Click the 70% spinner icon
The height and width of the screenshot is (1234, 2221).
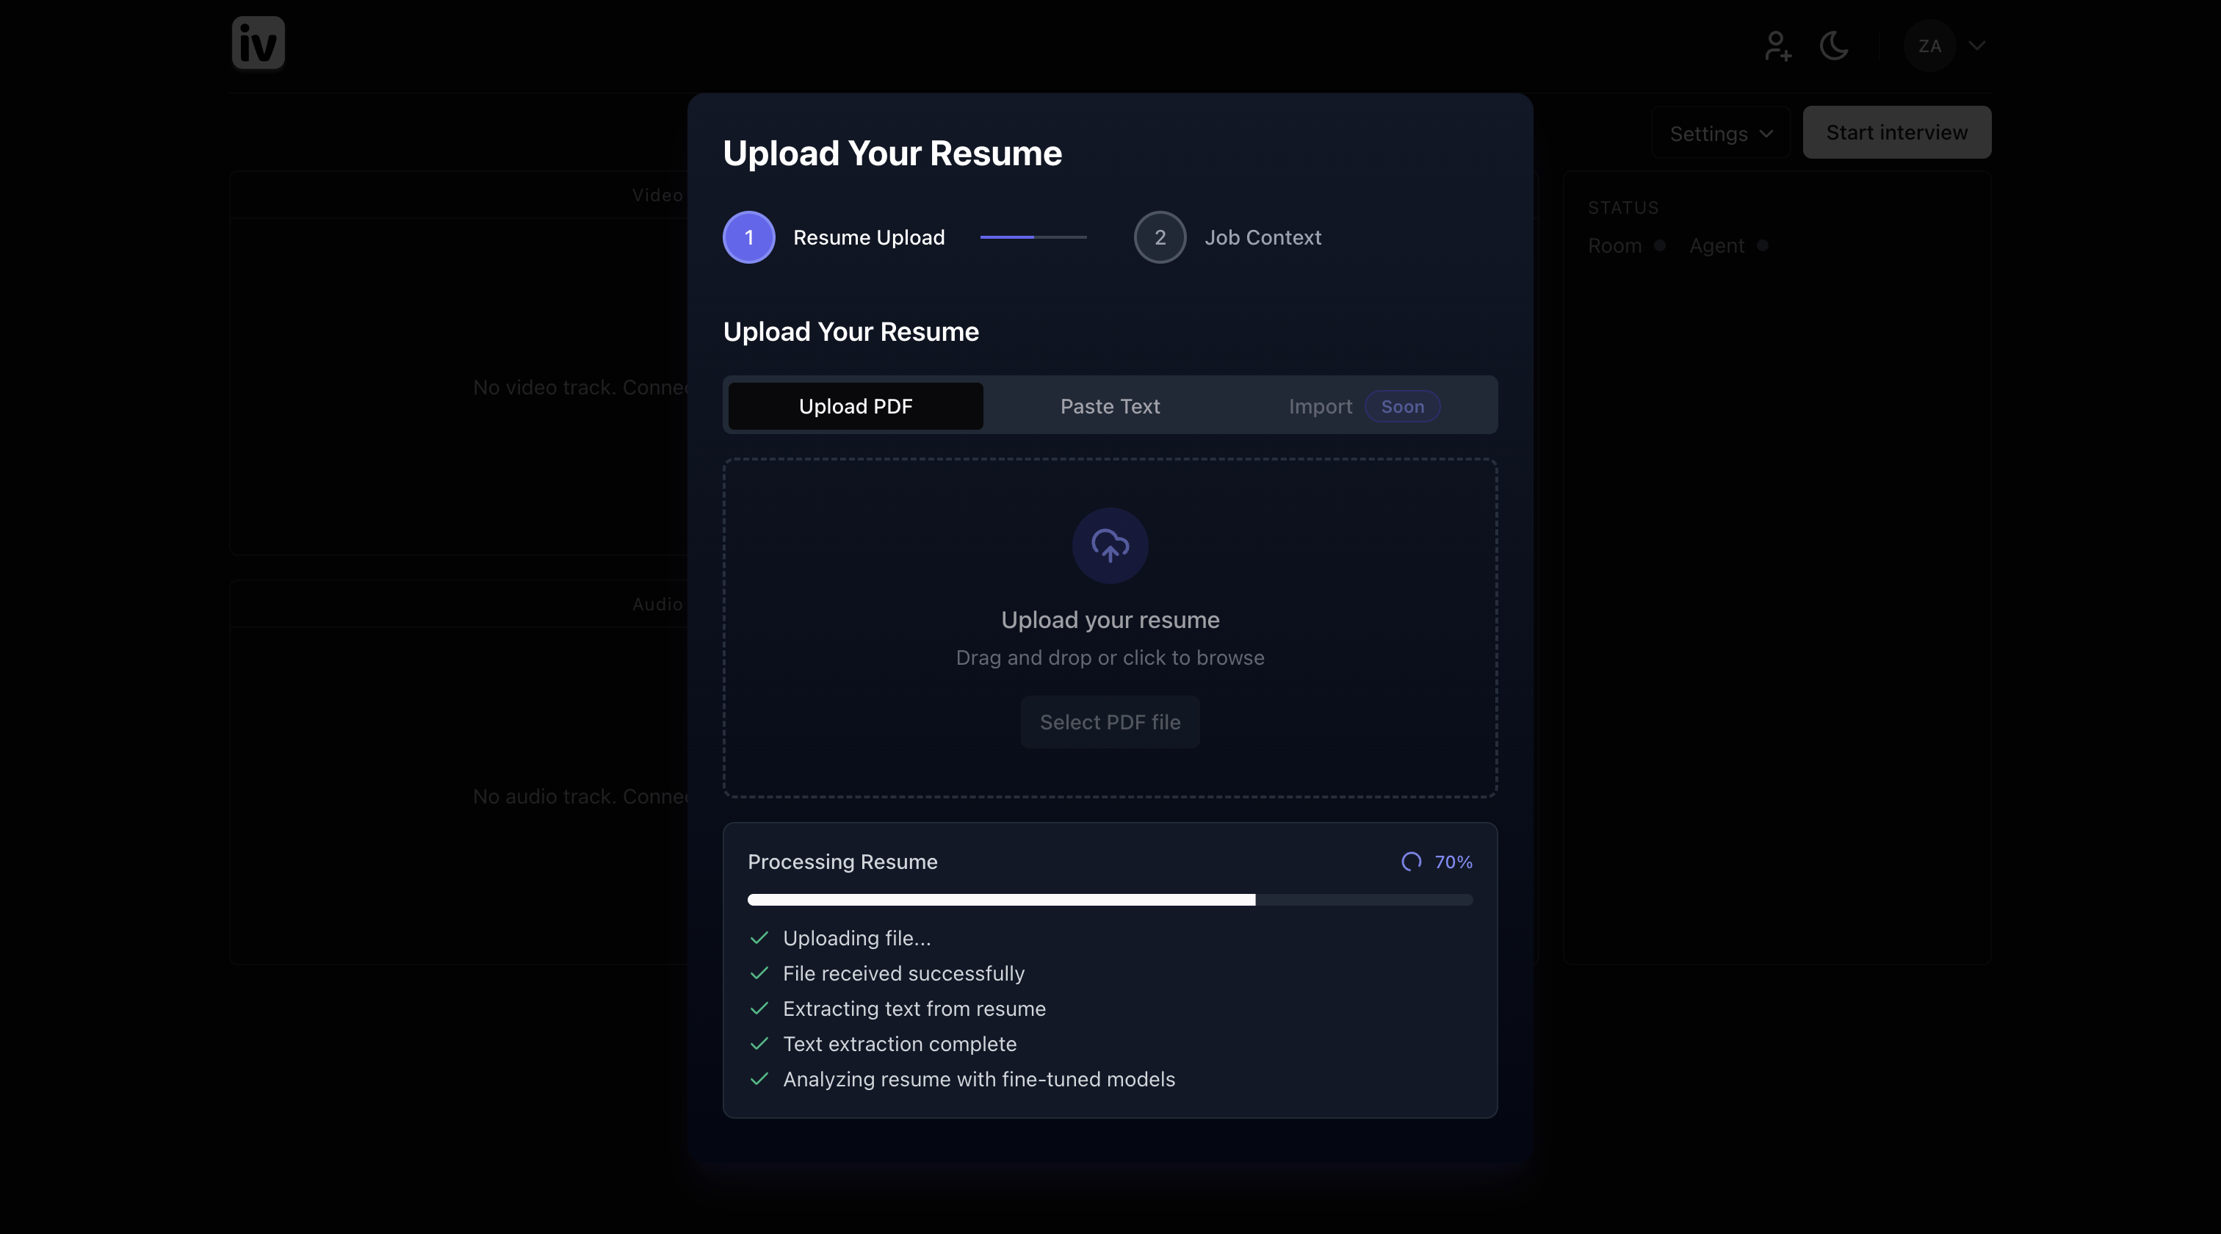(1411, 862)
